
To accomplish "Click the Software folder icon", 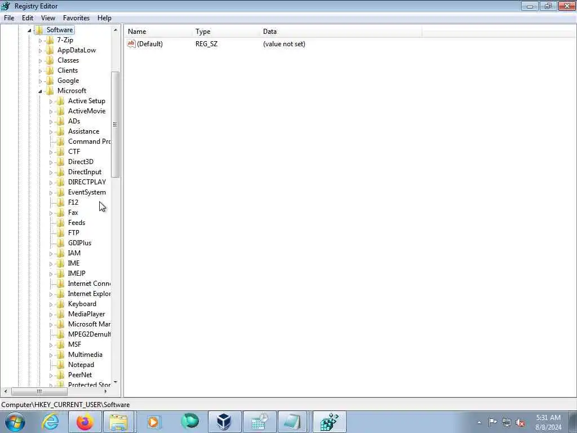I will point(39,30).
